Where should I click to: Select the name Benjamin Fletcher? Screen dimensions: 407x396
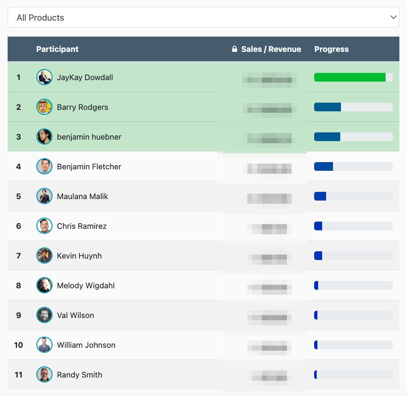(89, 166)
